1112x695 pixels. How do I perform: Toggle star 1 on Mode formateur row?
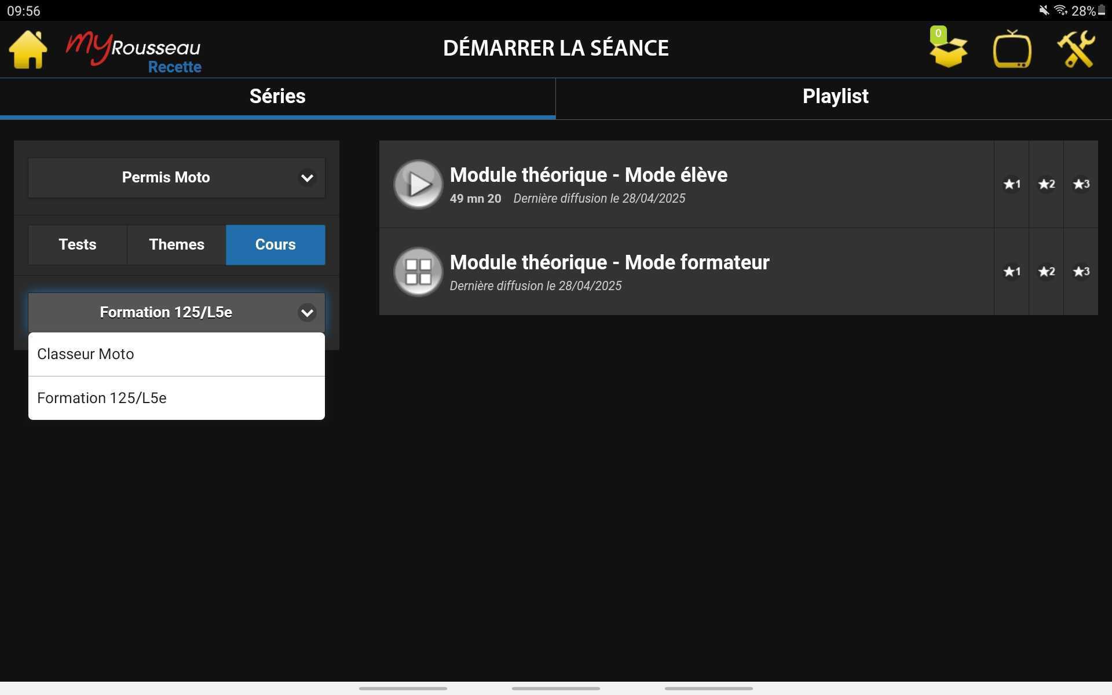1011,272
